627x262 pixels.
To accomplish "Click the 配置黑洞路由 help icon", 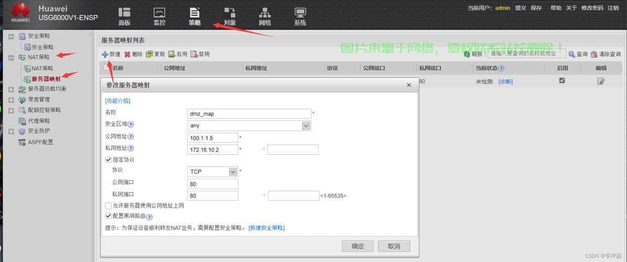I will pyautogui.click(x=149, y=217).
